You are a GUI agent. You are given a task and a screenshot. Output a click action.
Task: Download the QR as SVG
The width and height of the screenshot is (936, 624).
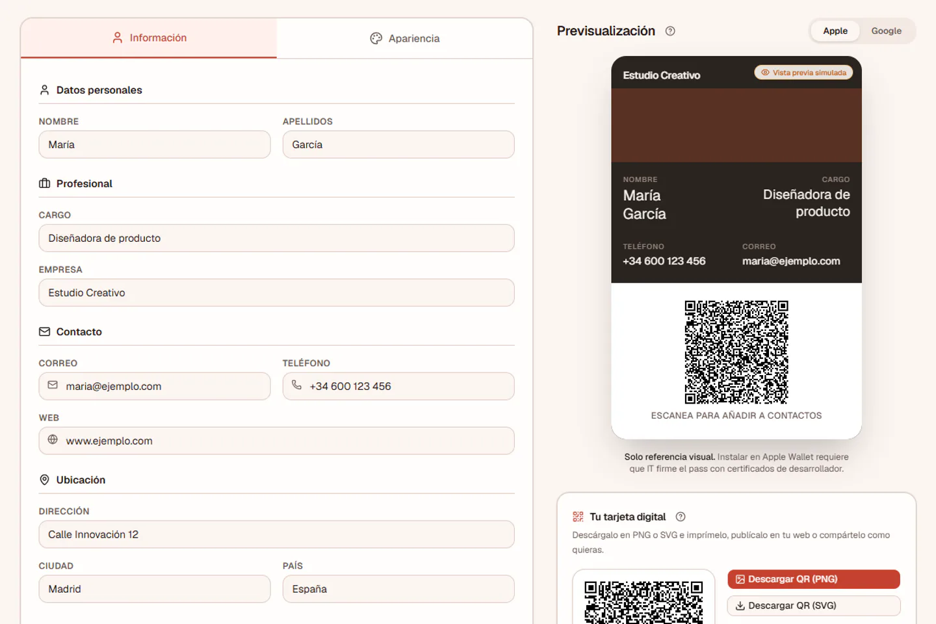point(813,606)
